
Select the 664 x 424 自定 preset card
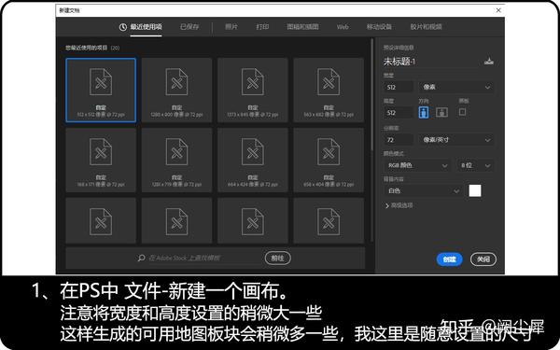pos(253,160)
